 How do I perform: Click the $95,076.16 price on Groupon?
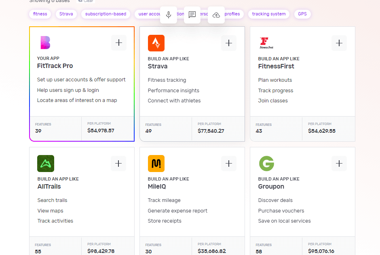[x=321, y=251]
